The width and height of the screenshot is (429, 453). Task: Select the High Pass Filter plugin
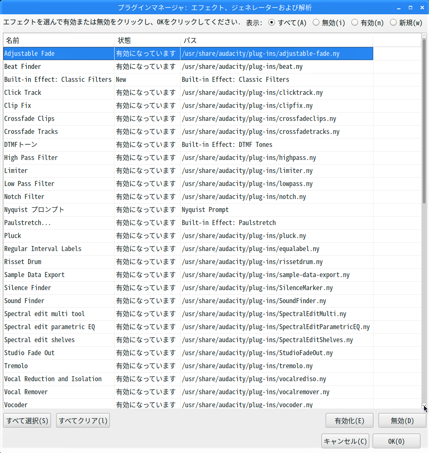tap(31, 157)
